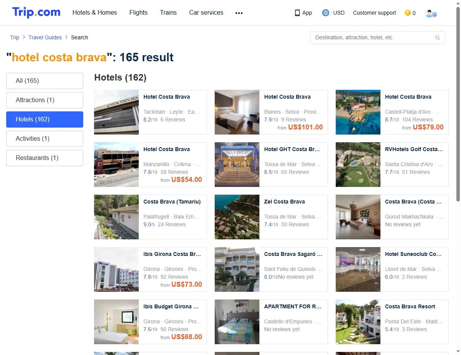The height and width of the screenshot is (355, 461).
Task: Open Hotel Costa Brava Blanes thumbnail
Action: [x=237, y=112]
